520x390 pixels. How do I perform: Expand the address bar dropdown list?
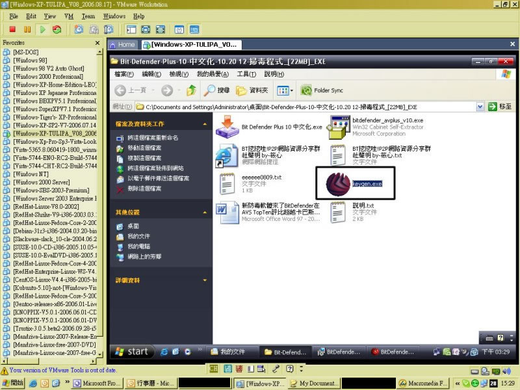[x=480, y=107]
